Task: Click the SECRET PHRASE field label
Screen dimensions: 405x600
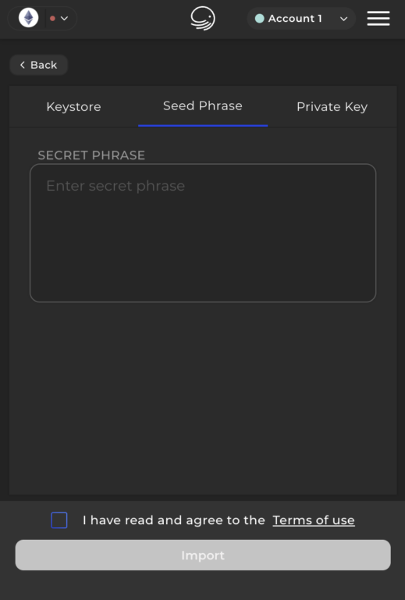Action: 91,155
